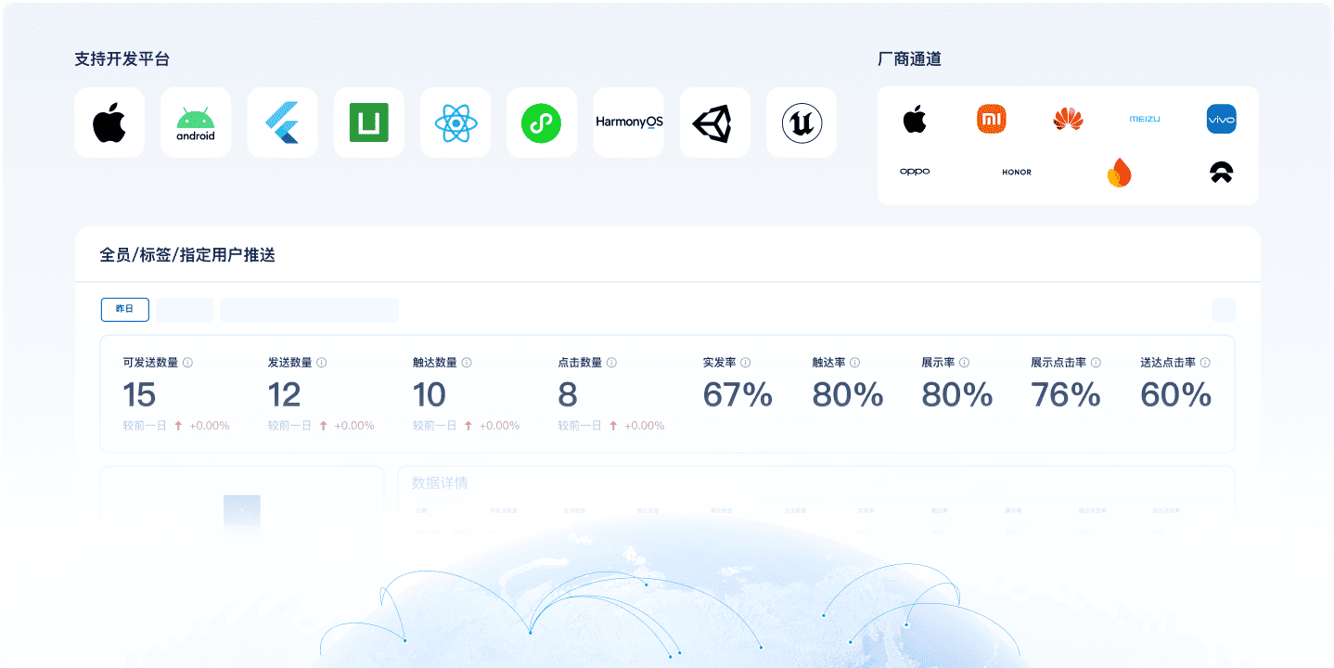Click the blue vivo vendor logo
The image size is (1334, 668).
(1221, 119)
